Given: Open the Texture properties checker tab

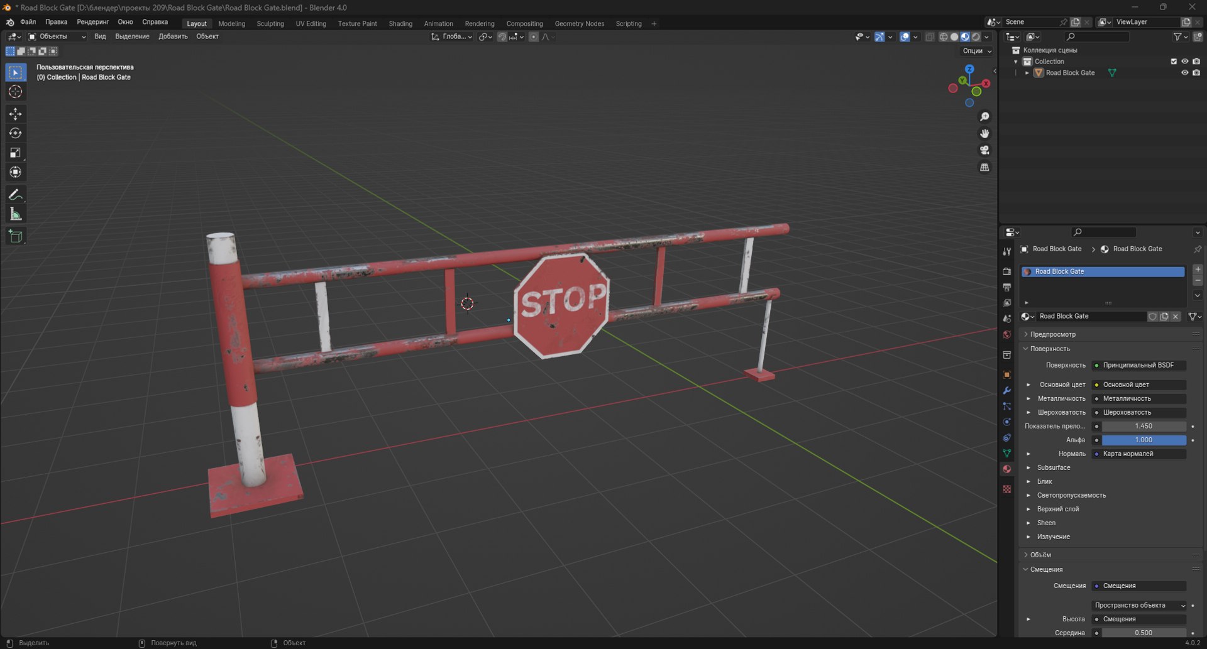Looking at the screenshot, I should (1007, 489).
